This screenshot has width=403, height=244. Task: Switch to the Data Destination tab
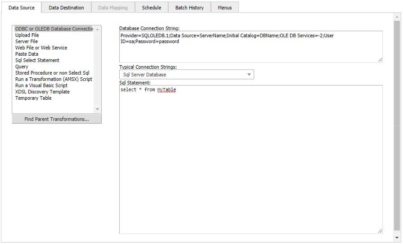point(66,8)
